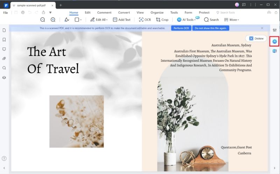The height and width of the screenshot is (174, 280).
Task: Switch to the Edit tab
Action: point(88,13)
